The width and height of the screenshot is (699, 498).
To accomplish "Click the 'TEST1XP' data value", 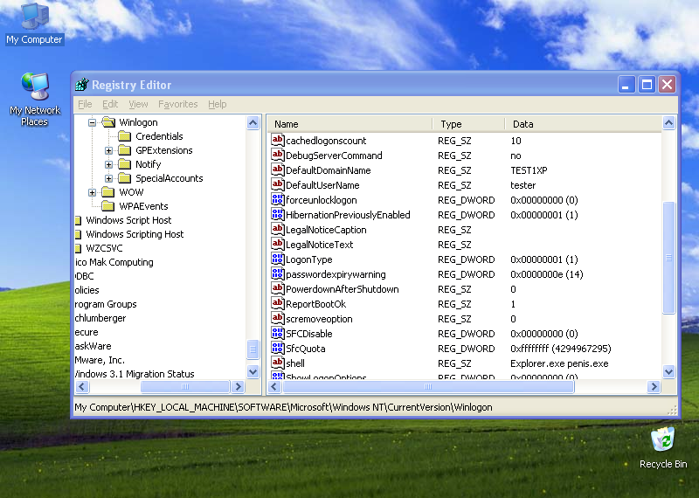I will [529, 170].
